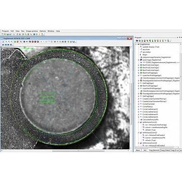Open the View menu
The image size is (182, 182).
17,31
